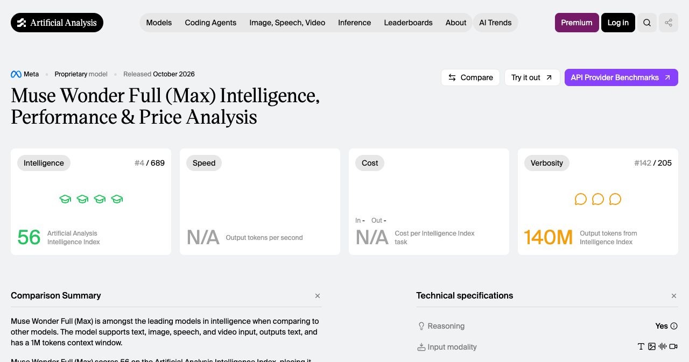The image size is (689, 362).
Task: Click the Log in button
Action: 618,23
